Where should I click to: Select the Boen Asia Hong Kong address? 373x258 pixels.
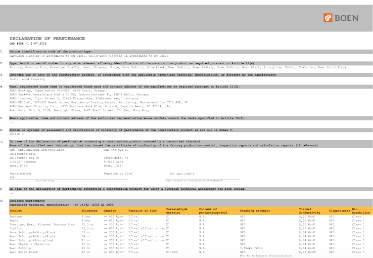79,110
